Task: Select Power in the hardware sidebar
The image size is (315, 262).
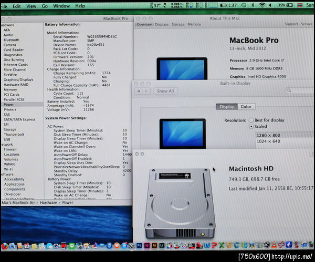Action: 8,105
